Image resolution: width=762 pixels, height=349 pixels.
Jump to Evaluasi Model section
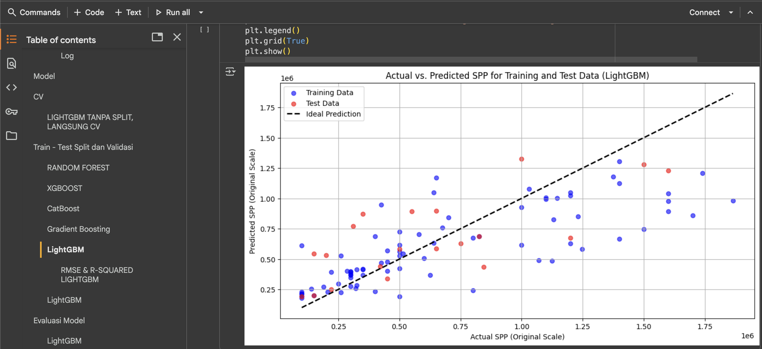pos(59,320)
